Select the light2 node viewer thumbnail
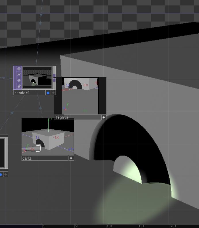 tap(80, 96)
